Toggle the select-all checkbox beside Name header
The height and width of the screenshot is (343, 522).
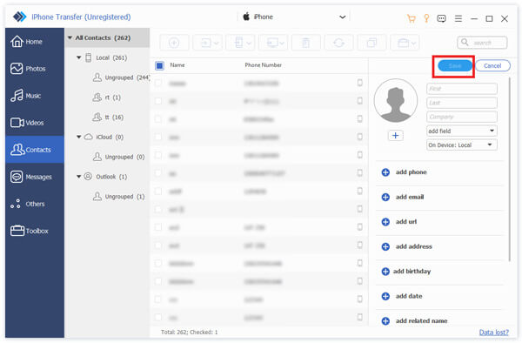159,65
